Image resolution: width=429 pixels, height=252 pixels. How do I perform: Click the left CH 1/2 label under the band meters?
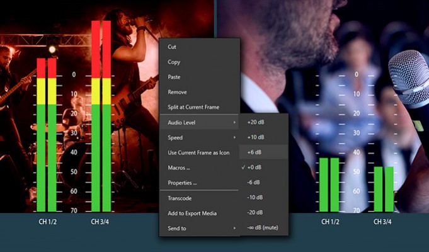48,222
